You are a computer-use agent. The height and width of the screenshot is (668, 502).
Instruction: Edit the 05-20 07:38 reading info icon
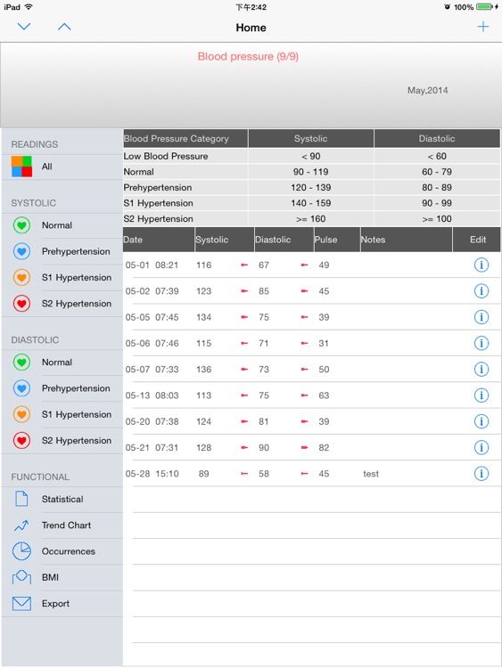481,421
